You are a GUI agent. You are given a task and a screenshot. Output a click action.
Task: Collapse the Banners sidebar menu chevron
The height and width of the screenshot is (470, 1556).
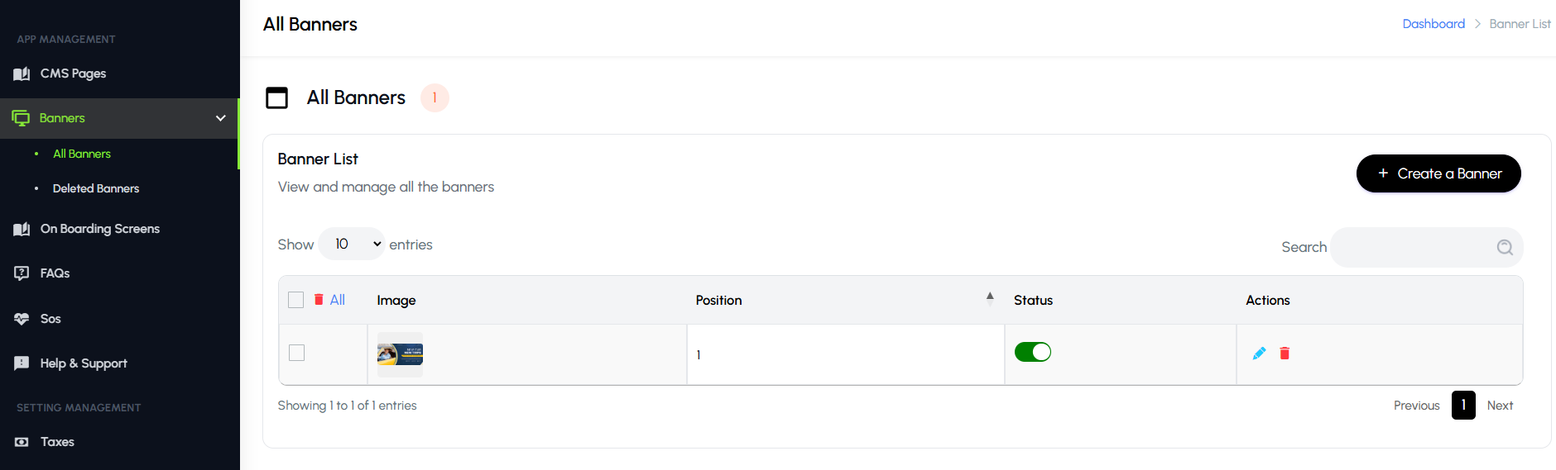pyautogui.click(x=221, y=118)
